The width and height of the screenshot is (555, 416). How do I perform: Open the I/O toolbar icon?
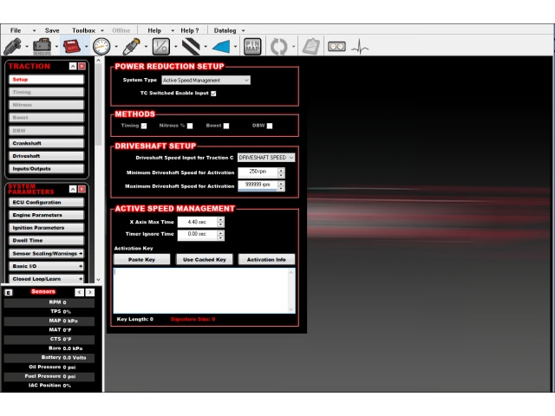coord(161,46)
